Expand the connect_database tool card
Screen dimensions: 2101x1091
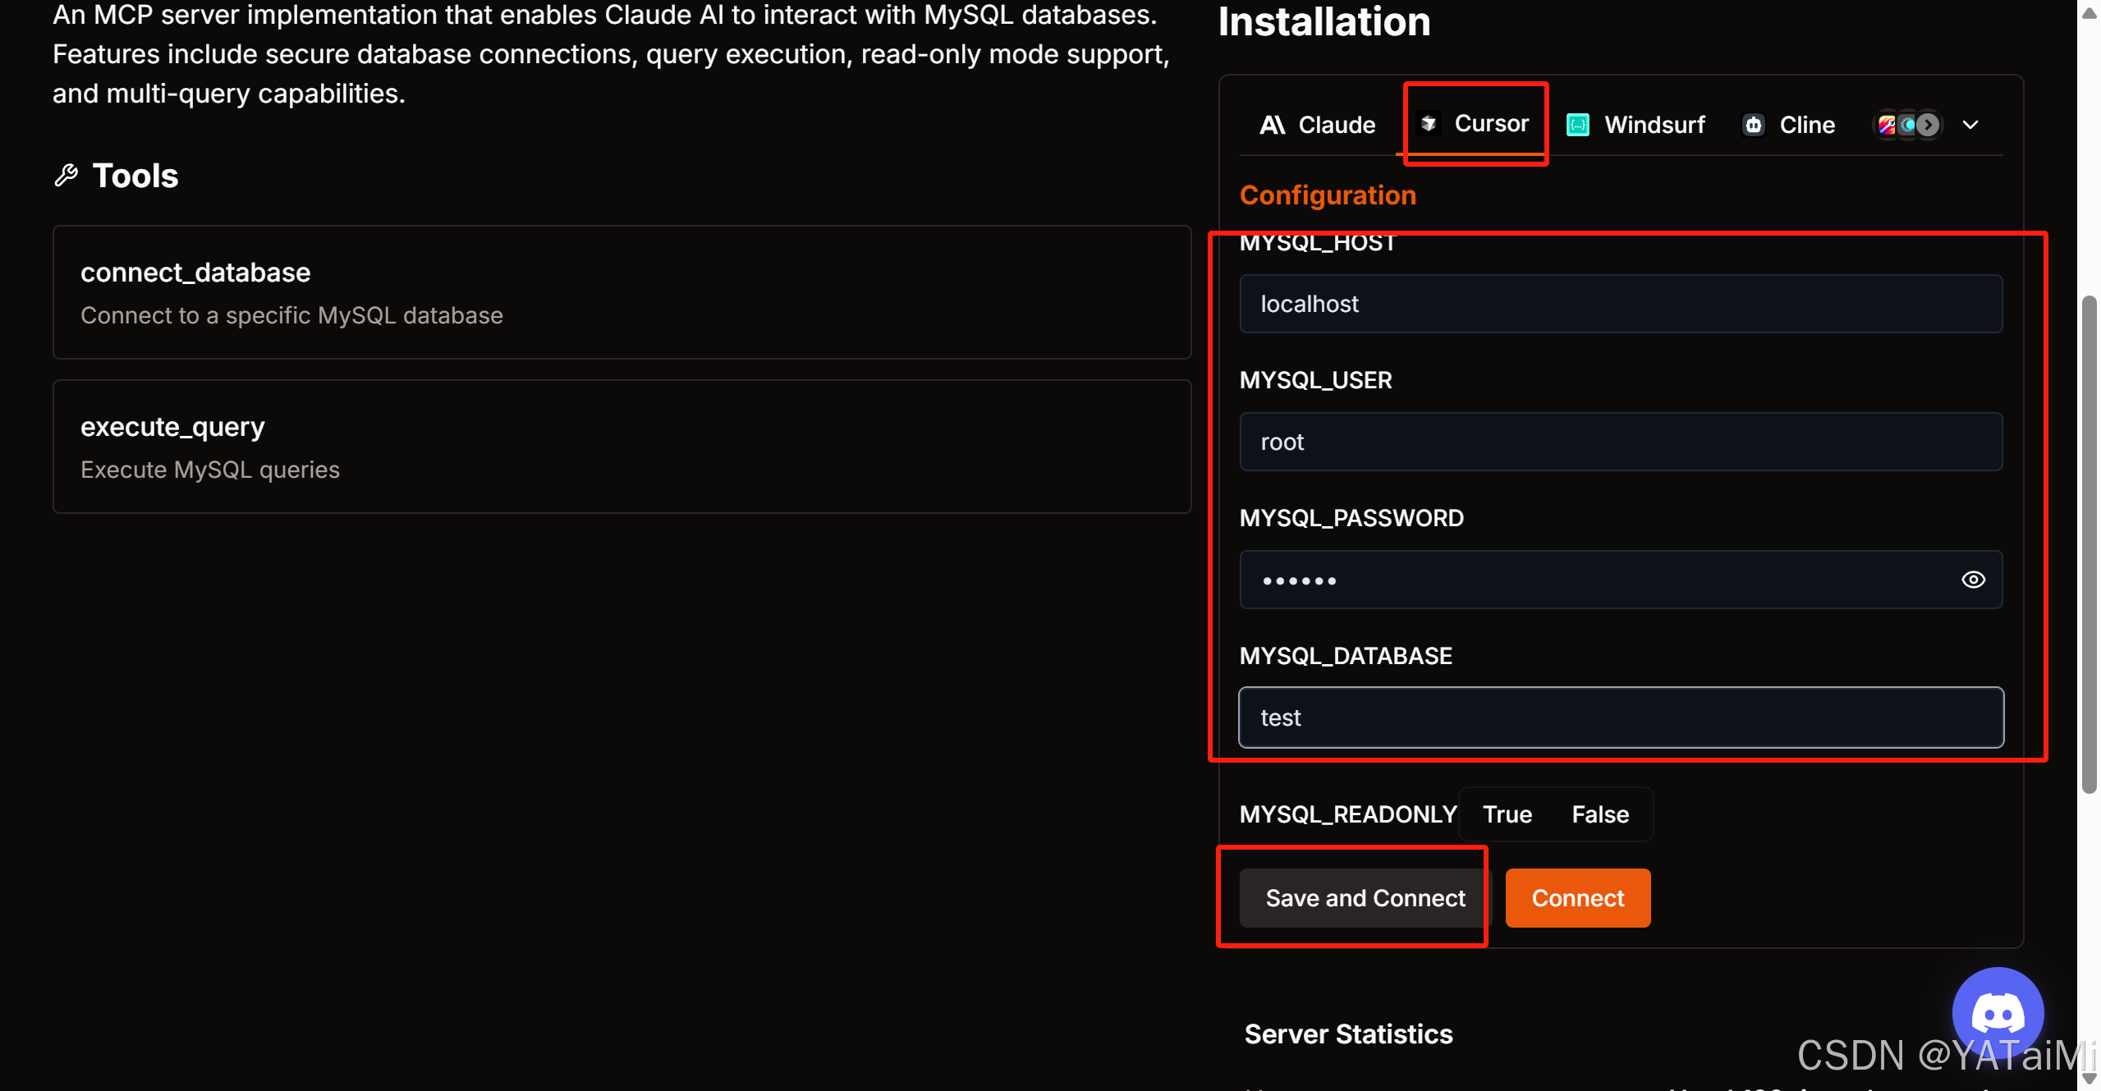coord(622,292)
